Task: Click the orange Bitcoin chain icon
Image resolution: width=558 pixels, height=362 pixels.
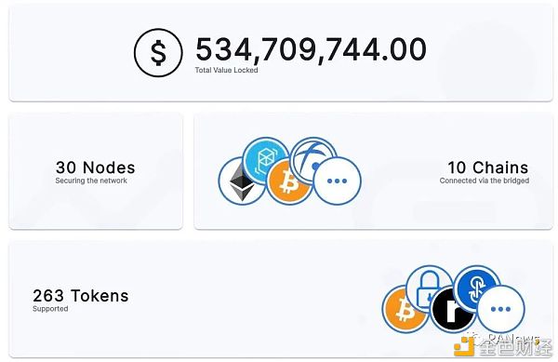Action: 290,181
